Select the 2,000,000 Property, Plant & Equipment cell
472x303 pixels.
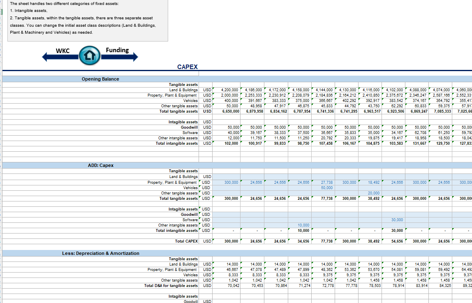click(x=229, y=95)
